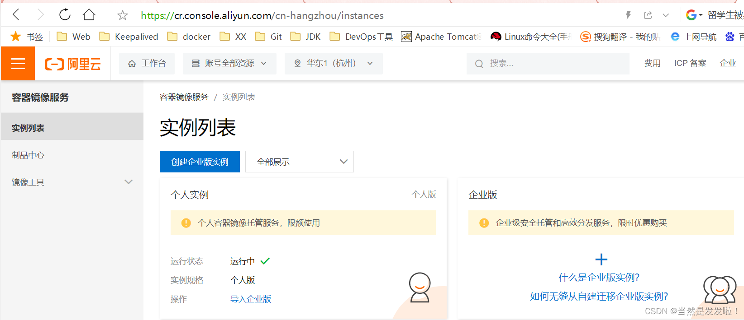
Task: Click the 运行中 status text
Action: [x=243, y=261]
